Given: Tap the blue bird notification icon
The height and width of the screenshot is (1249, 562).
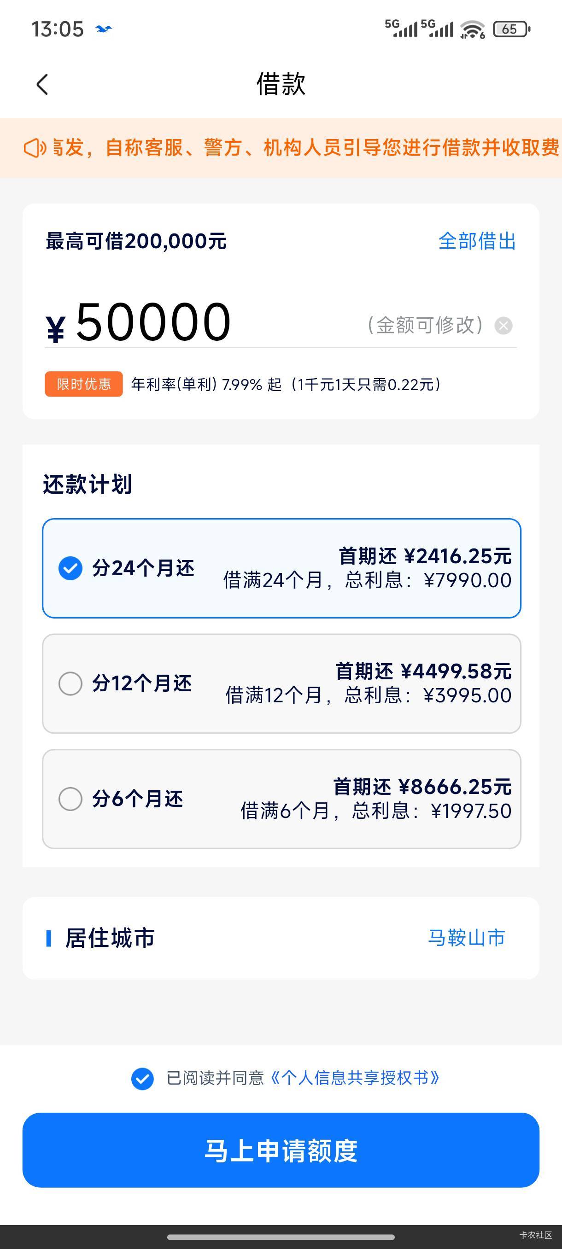Looking at the screenshot, I should [104, 29].
